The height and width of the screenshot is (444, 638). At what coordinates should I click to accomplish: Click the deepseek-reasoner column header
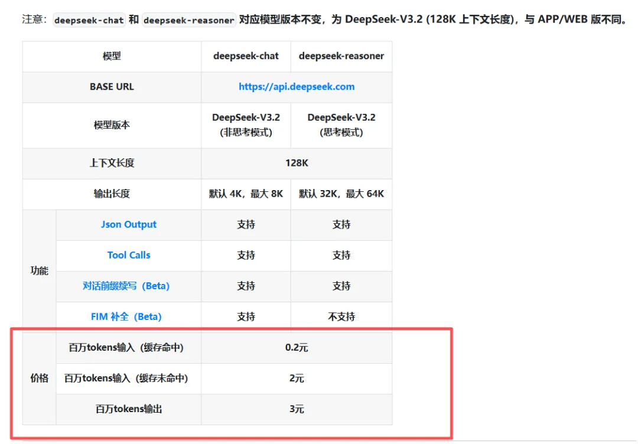[341, 56]
